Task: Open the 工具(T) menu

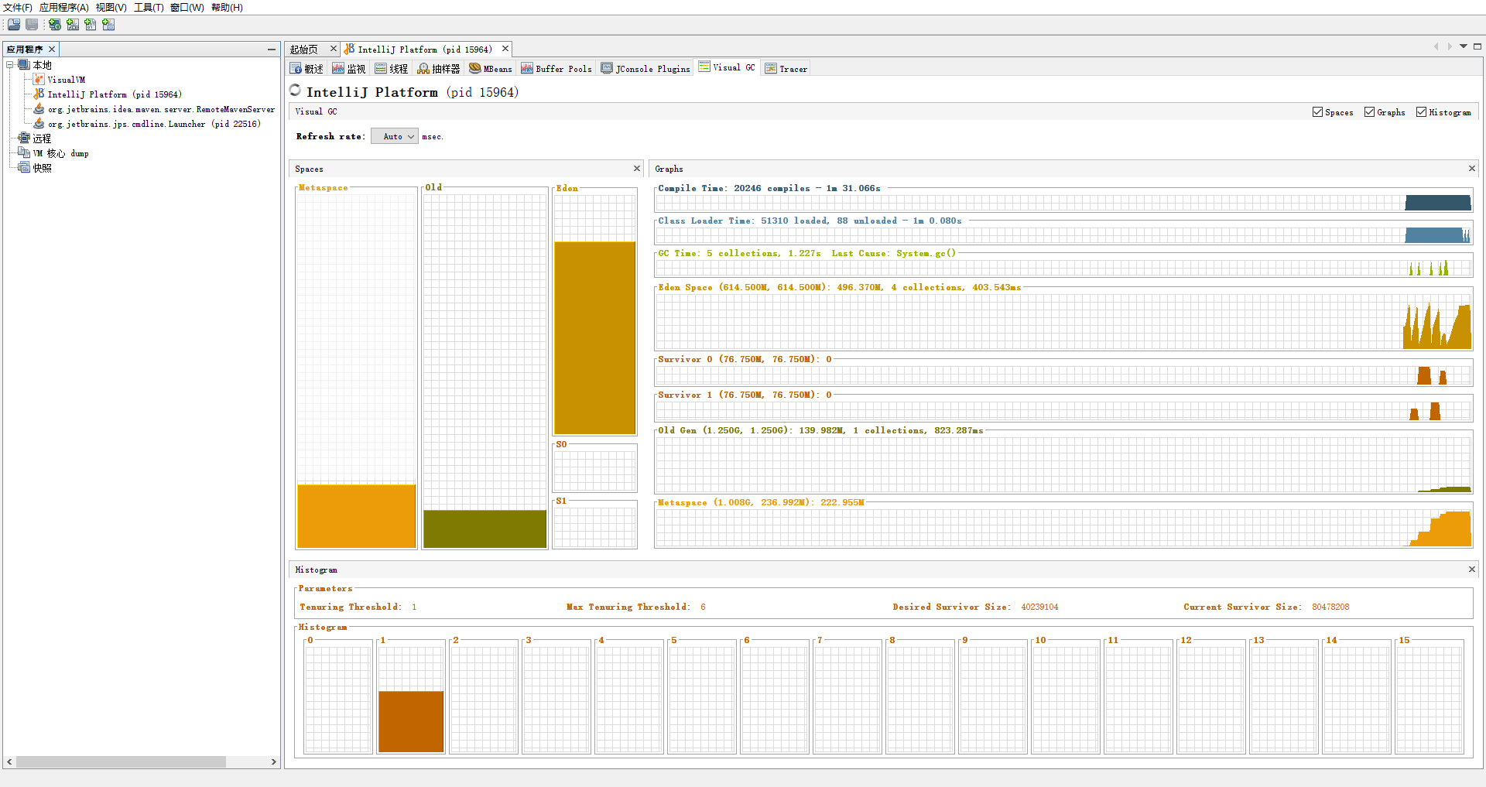Action: click(x=149, y=8)
